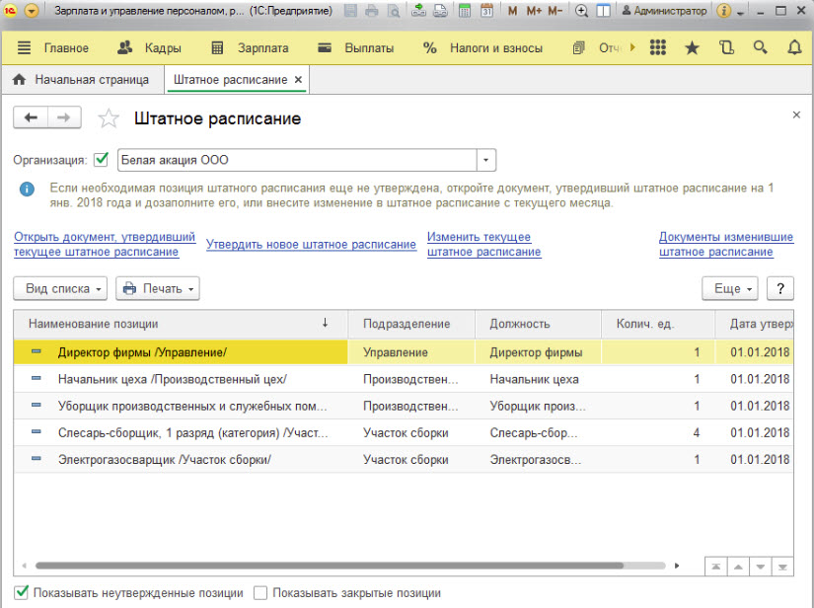Viewport: 814px width, 608px height.
Task: Expand the organization dropdown arrow
Action: coord(485,160)
